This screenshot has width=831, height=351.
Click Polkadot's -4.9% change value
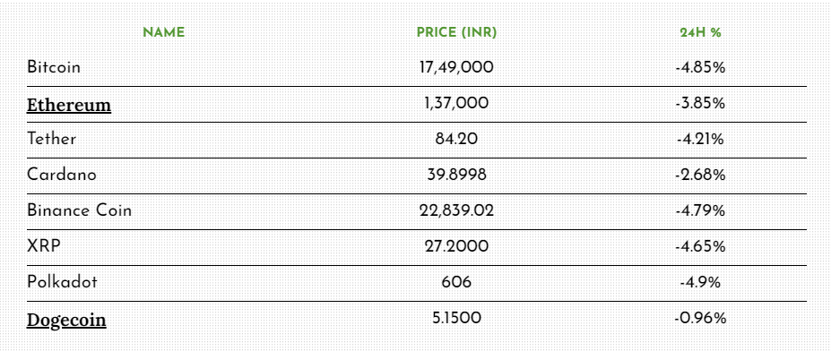point(700,282)
